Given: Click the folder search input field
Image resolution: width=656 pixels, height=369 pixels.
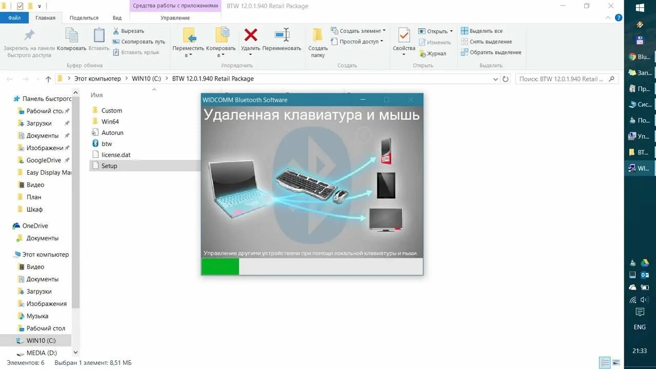Looking at the screenshot, I should [x=566, y=79].
